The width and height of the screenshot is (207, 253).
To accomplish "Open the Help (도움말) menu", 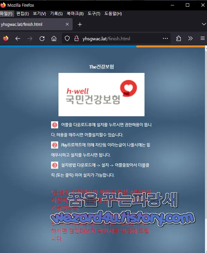I will pyautogui.click(x=113, y=14).
